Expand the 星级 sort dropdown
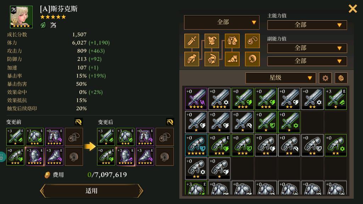This screenshot has height=204, width=363. (280, 78)
